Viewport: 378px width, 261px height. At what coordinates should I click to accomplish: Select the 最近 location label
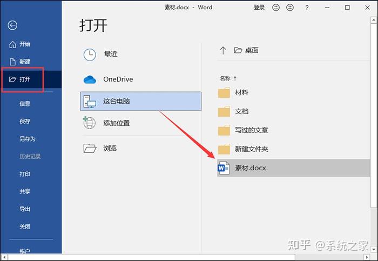111,54
